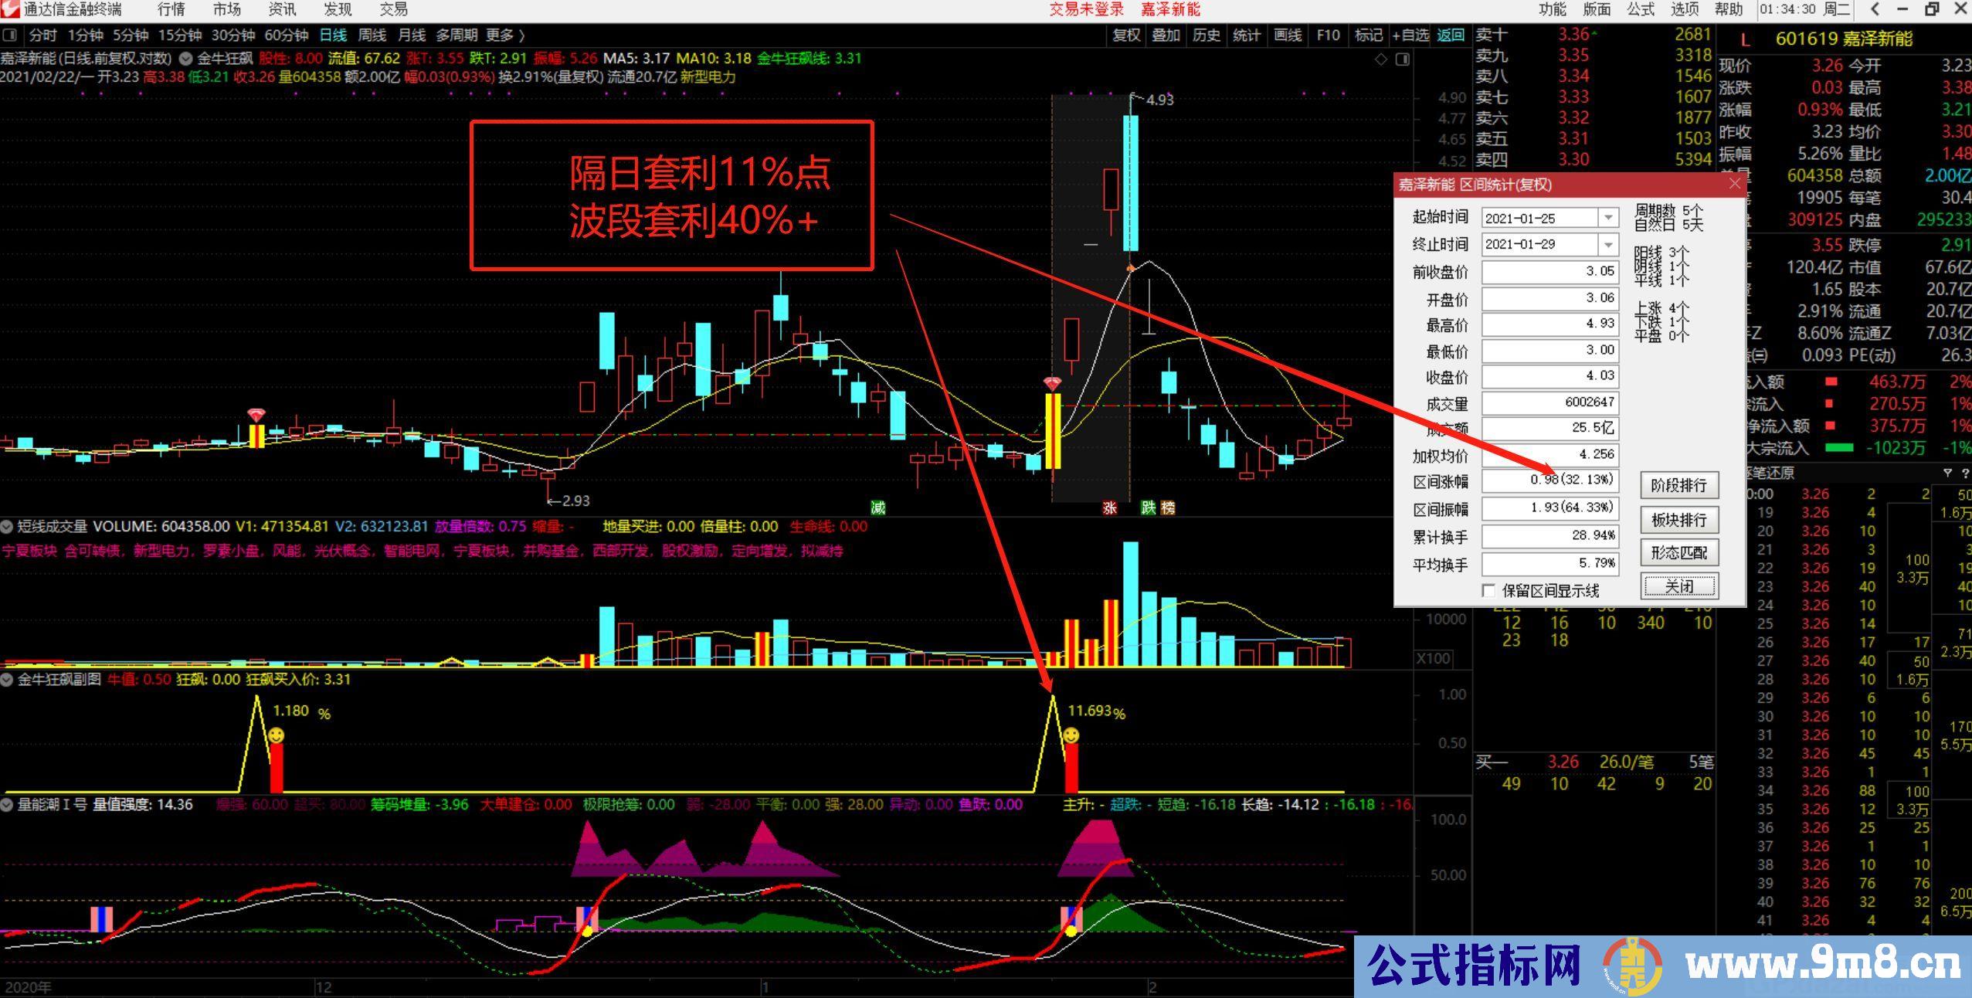Click the 区间涨幅 value field
The image size is (1972, 998).
point(1549,480)
